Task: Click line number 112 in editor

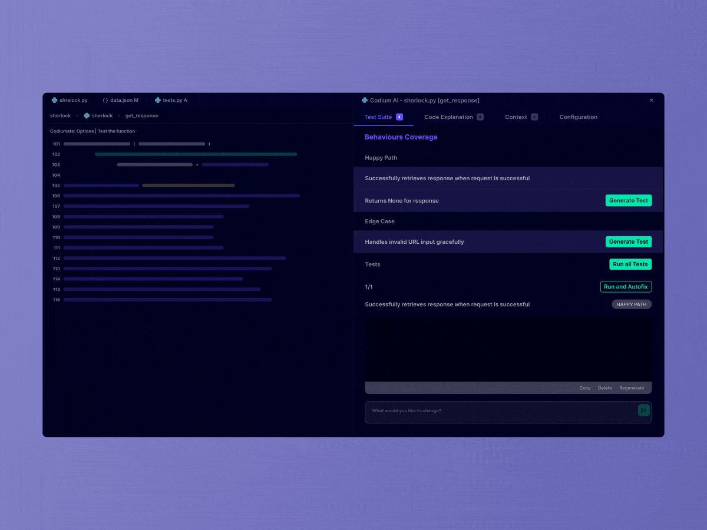Action: 56,258
